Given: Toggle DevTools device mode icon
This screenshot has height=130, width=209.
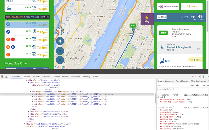Looking at the screenshot, I should [x=7, y=76].
